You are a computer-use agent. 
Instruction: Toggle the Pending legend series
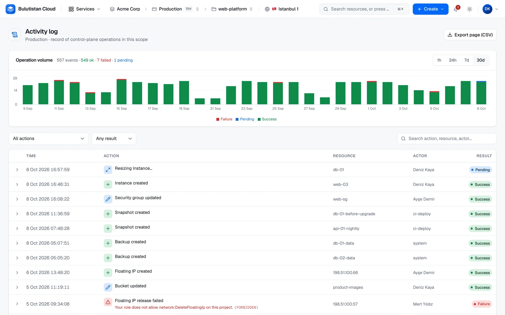tap(245, 119)
